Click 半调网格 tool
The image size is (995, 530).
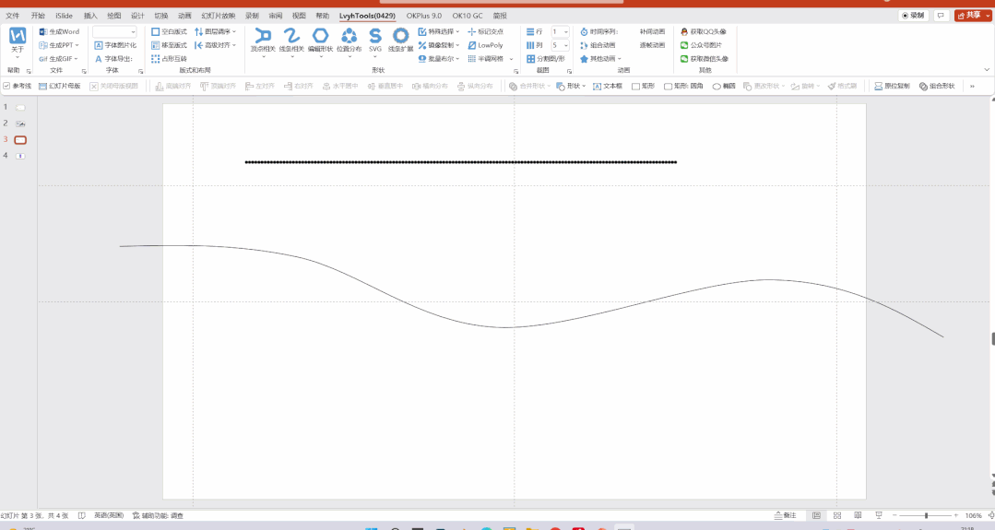(x=485, y=59)
